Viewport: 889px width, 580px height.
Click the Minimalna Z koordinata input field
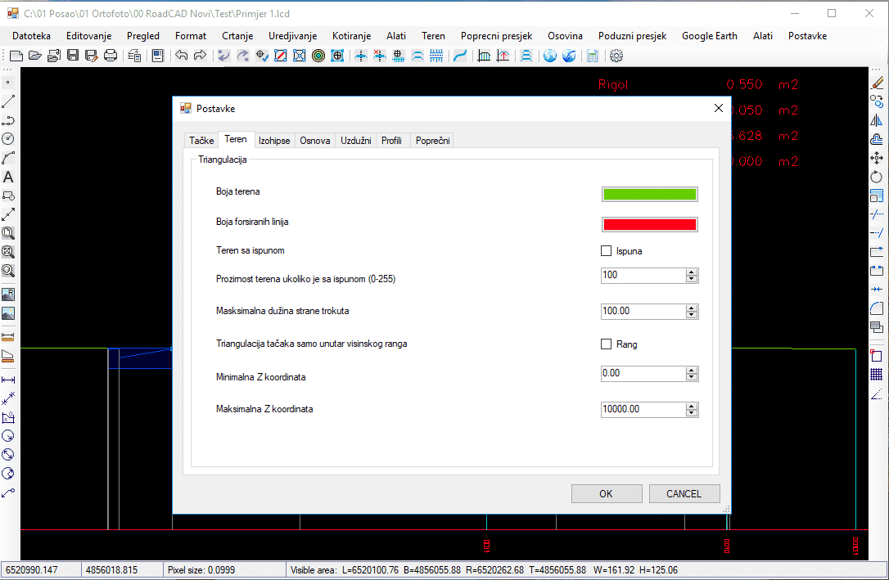point(643,373)
